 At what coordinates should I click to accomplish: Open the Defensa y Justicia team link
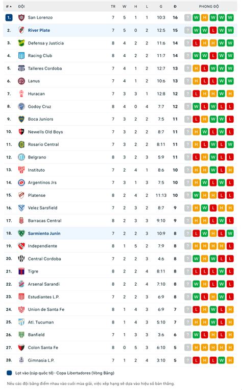tap(46, 43)
